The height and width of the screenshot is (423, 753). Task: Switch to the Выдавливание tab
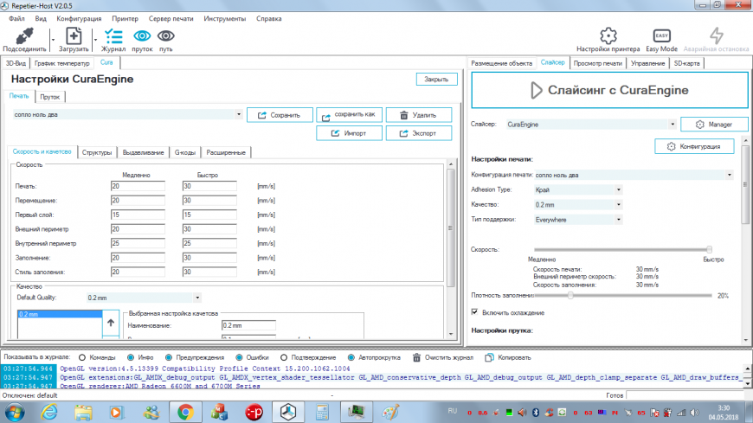point(143,153)
